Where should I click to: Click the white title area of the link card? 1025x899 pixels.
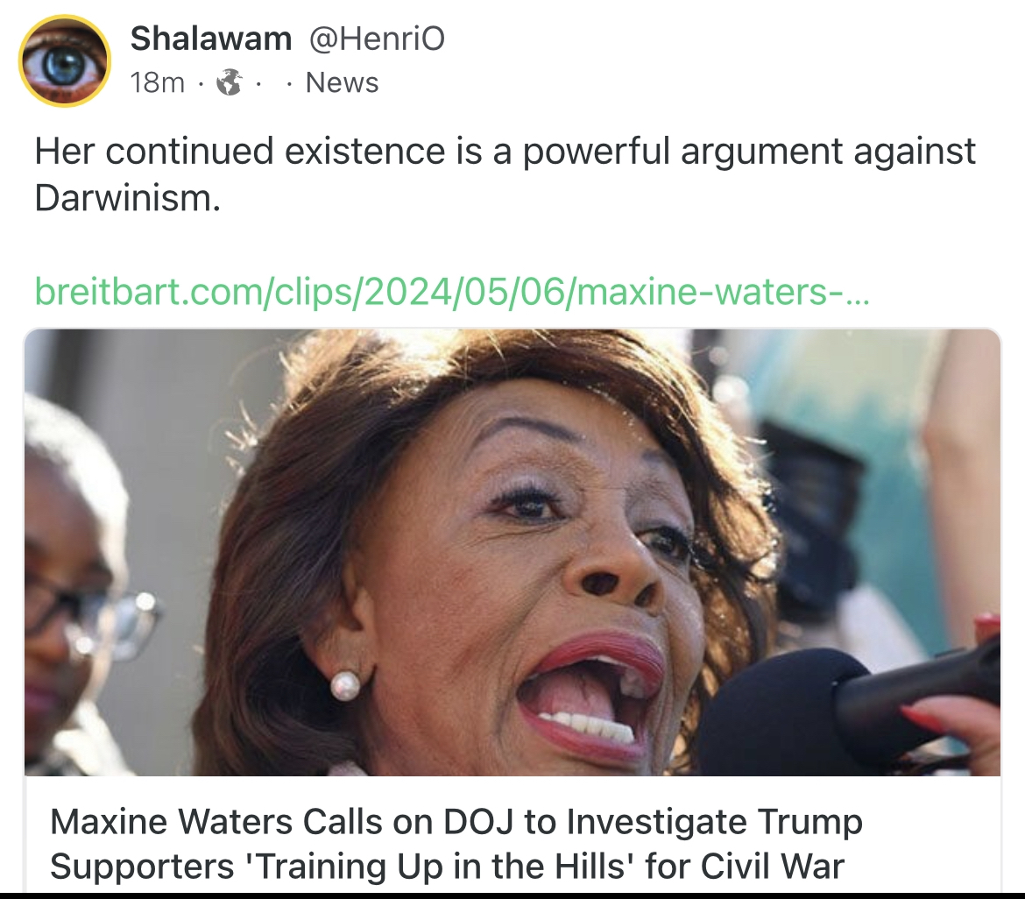pyautogui.click(x=512, y=834)
